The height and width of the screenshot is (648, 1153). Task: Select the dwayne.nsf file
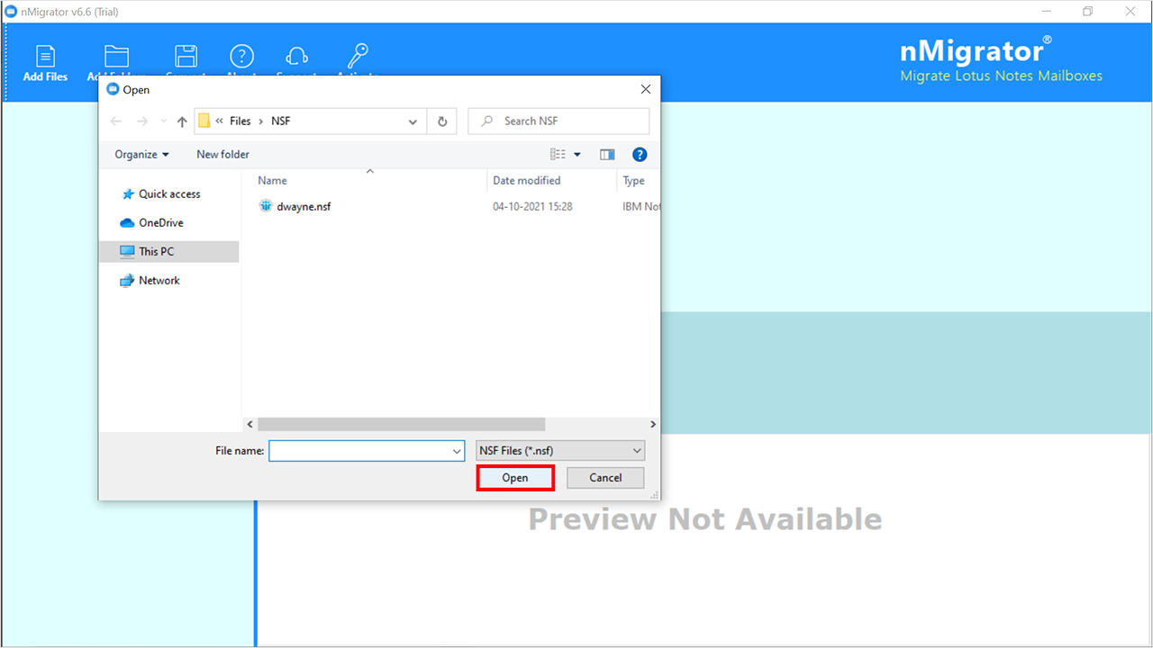point(304,206)
